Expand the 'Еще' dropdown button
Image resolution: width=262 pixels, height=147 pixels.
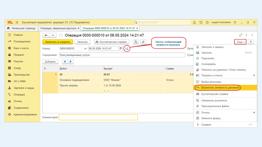click(240, 42)
